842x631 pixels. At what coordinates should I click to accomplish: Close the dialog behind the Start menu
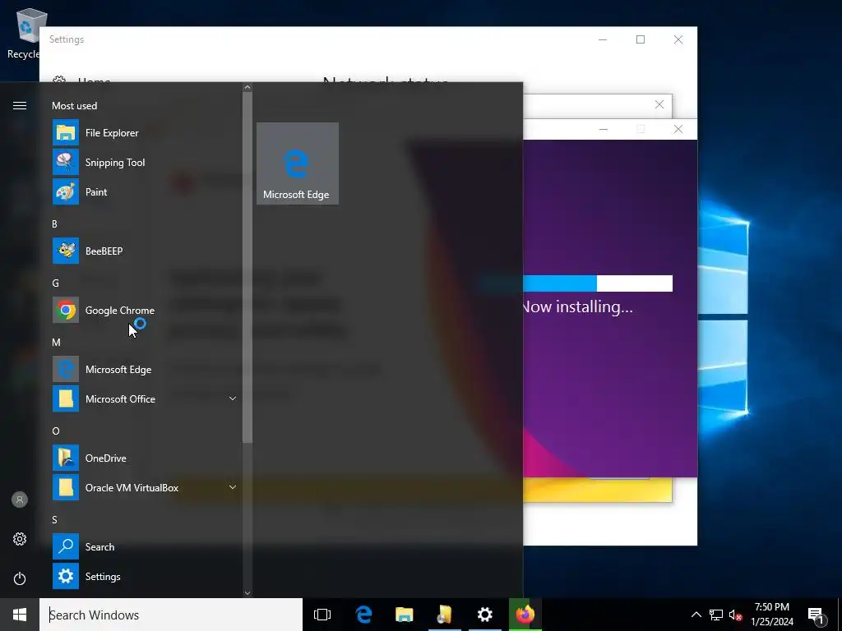point(659,104)
